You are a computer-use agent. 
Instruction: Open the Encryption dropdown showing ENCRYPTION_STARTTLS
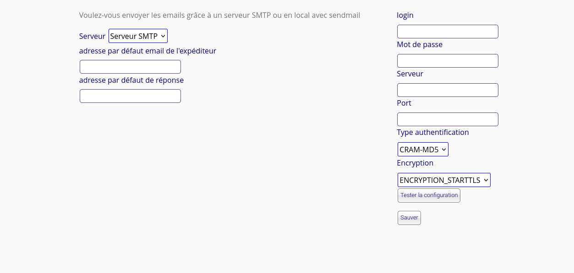coord(443,180)
